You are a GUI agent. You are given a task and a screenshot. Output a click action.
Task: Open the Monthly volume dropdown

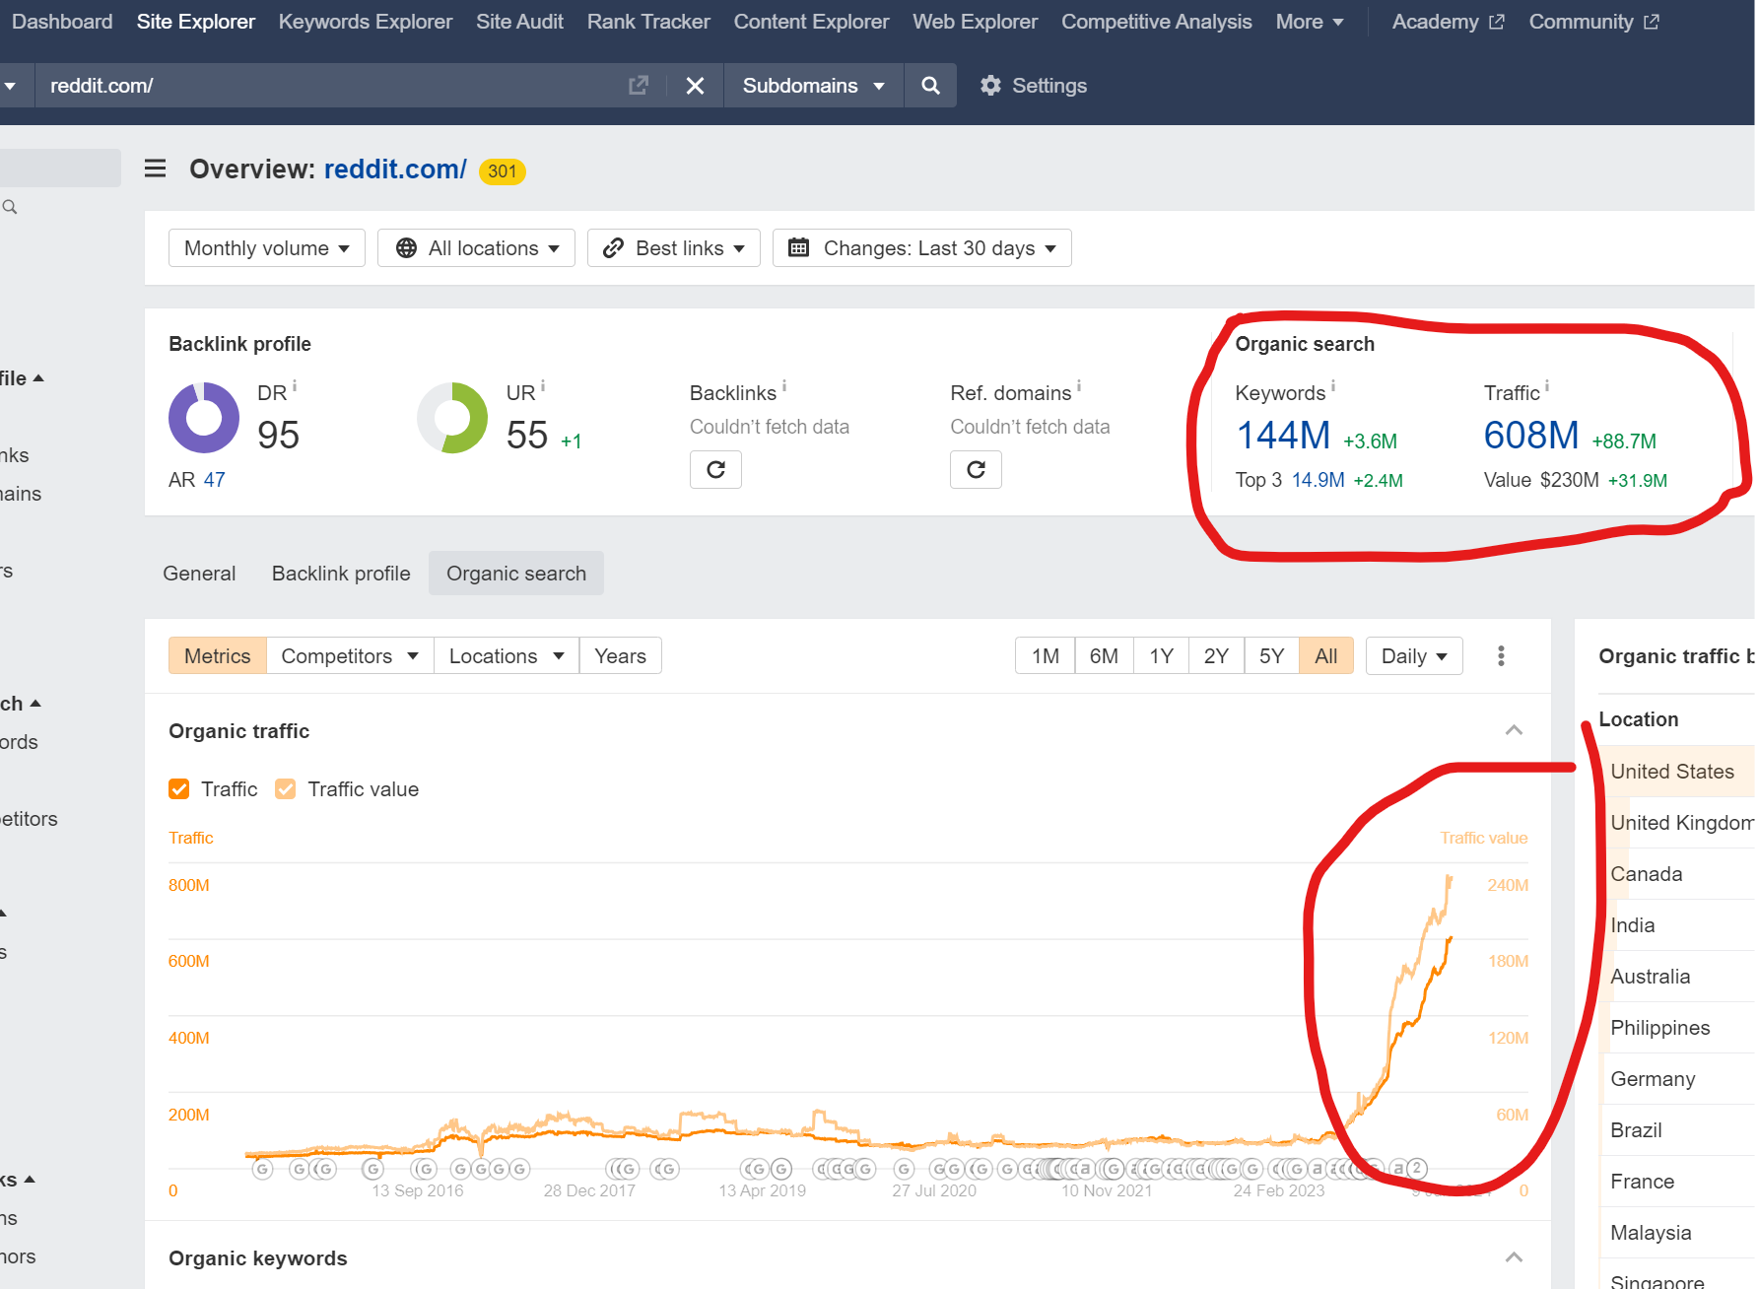click(x=267, y=248)
